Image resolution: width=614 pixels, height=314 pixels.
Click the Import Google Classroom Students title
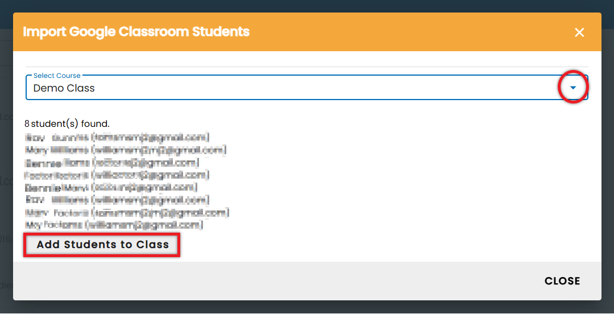(x=136, y=31)
